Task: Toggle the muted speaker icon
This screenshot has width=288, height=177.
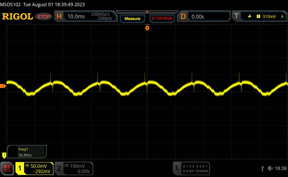Action: point(270,168)
